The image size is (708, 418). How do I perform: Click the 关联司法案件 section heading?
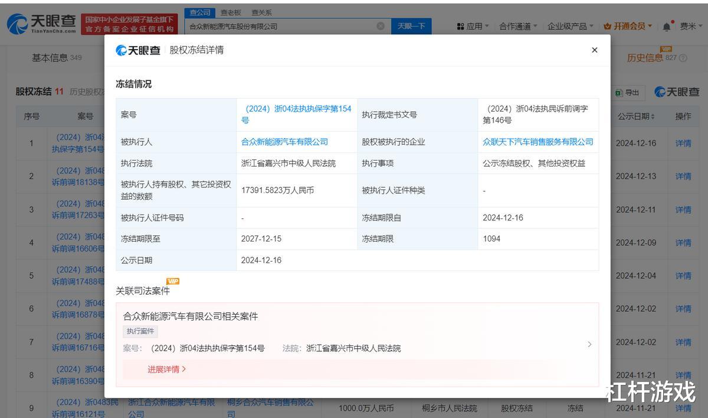(143, 290)
